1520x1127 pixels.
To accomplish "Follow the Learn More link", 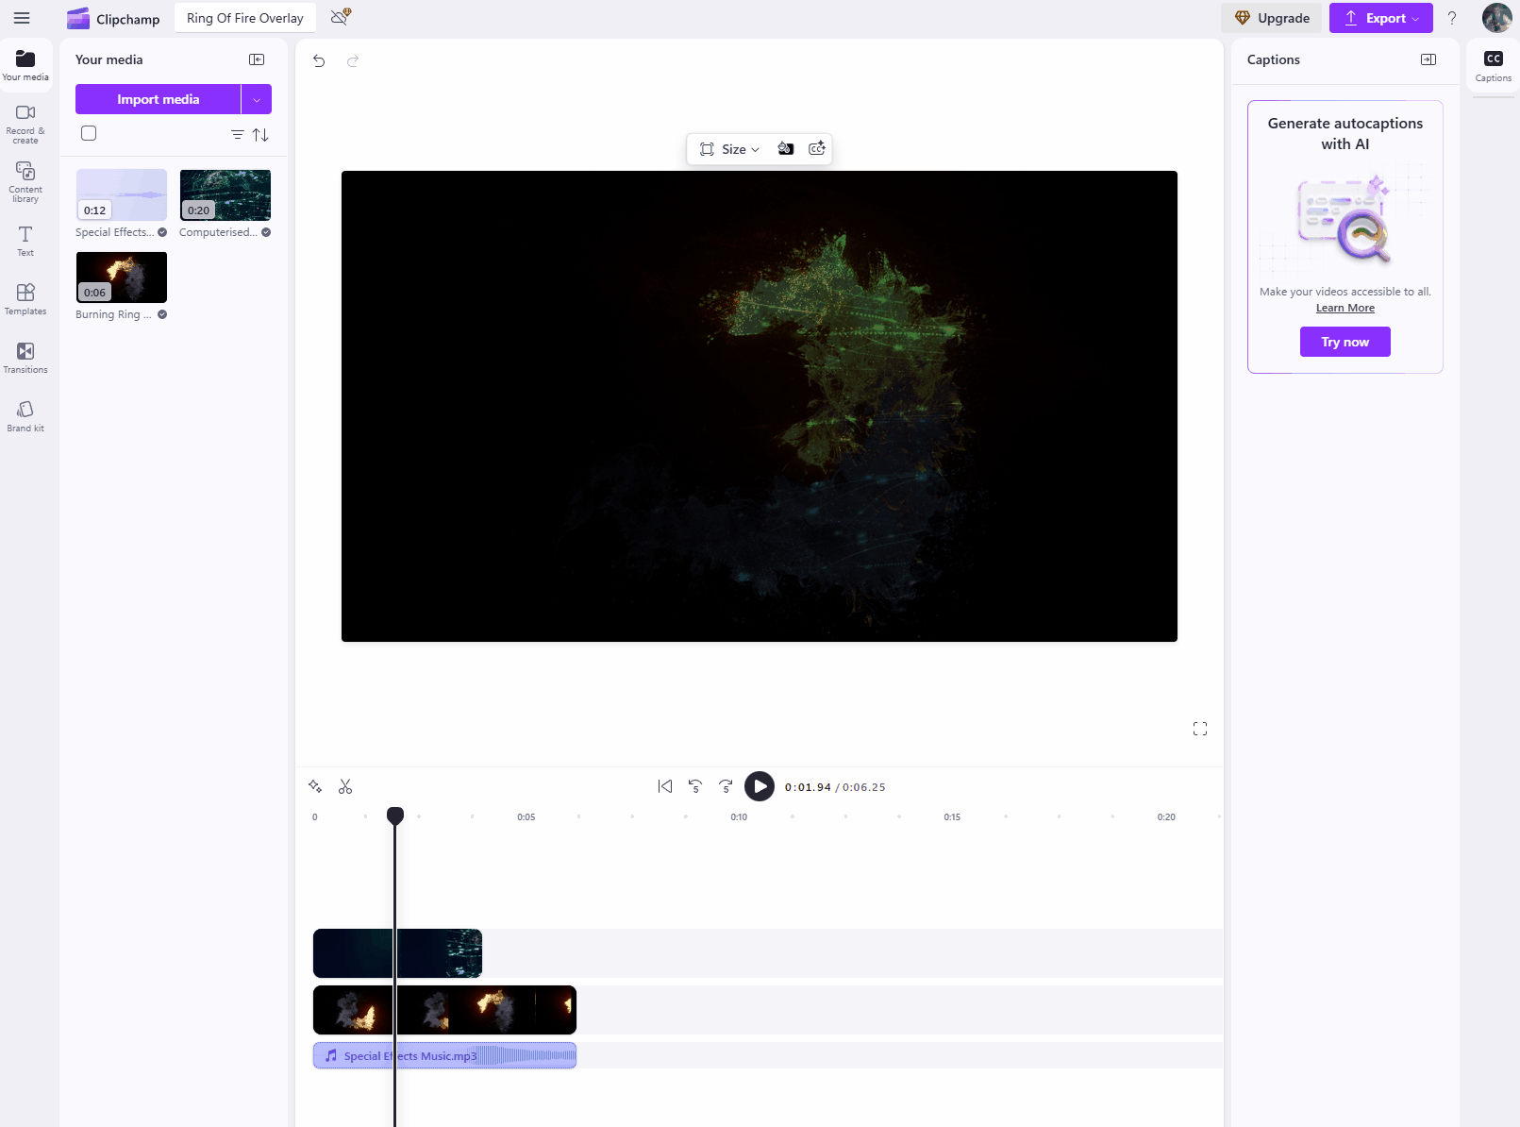I will 1345,308.
